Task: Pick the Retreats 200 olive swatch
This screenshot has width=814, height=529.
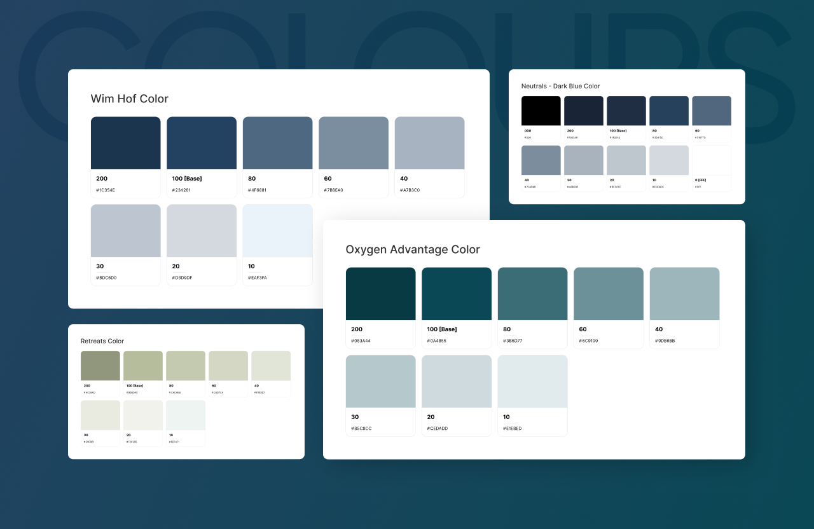Action: pyautogui.click(x=100, y=366)
